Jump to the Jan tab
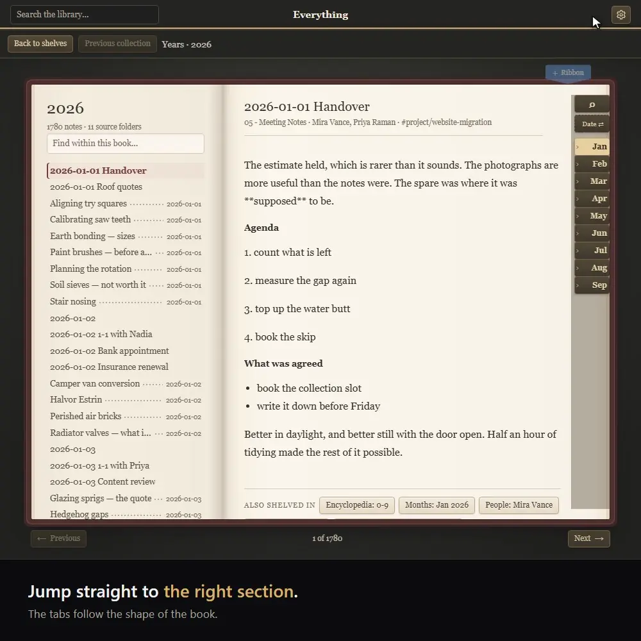Screen dimensions: 641x641 [x=592, y=146]
